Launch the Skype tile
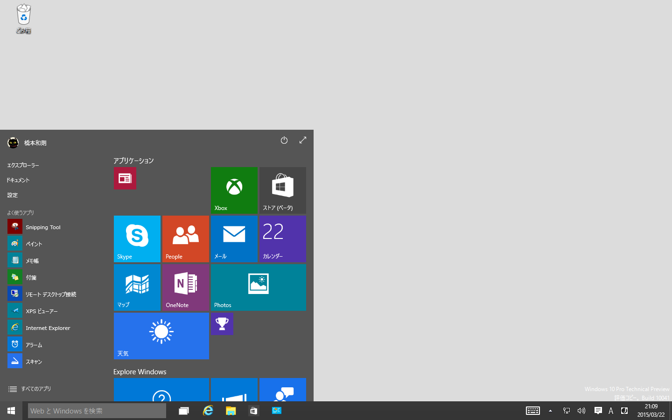This screenshot has height=420, width=672. (x=137, y=239)
